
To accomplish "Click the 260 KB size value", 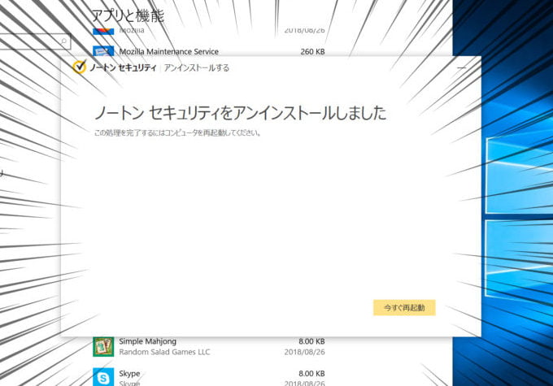I will click(x=312, y=51).
